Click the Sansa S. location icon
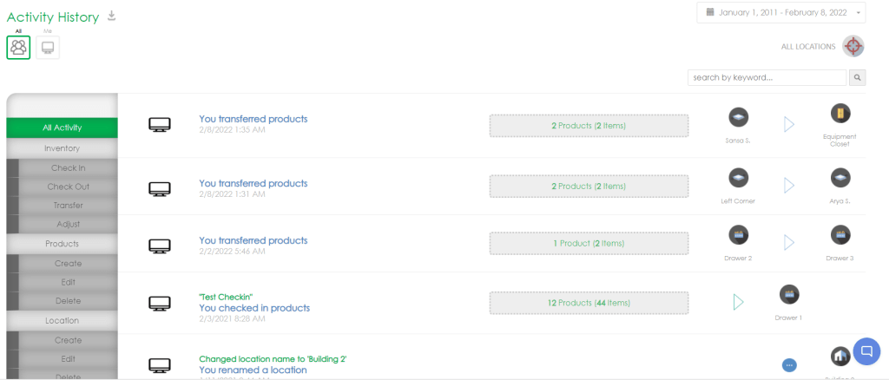Image resolution: width=889 pixels, height=380 pixels. click(738, 117)
